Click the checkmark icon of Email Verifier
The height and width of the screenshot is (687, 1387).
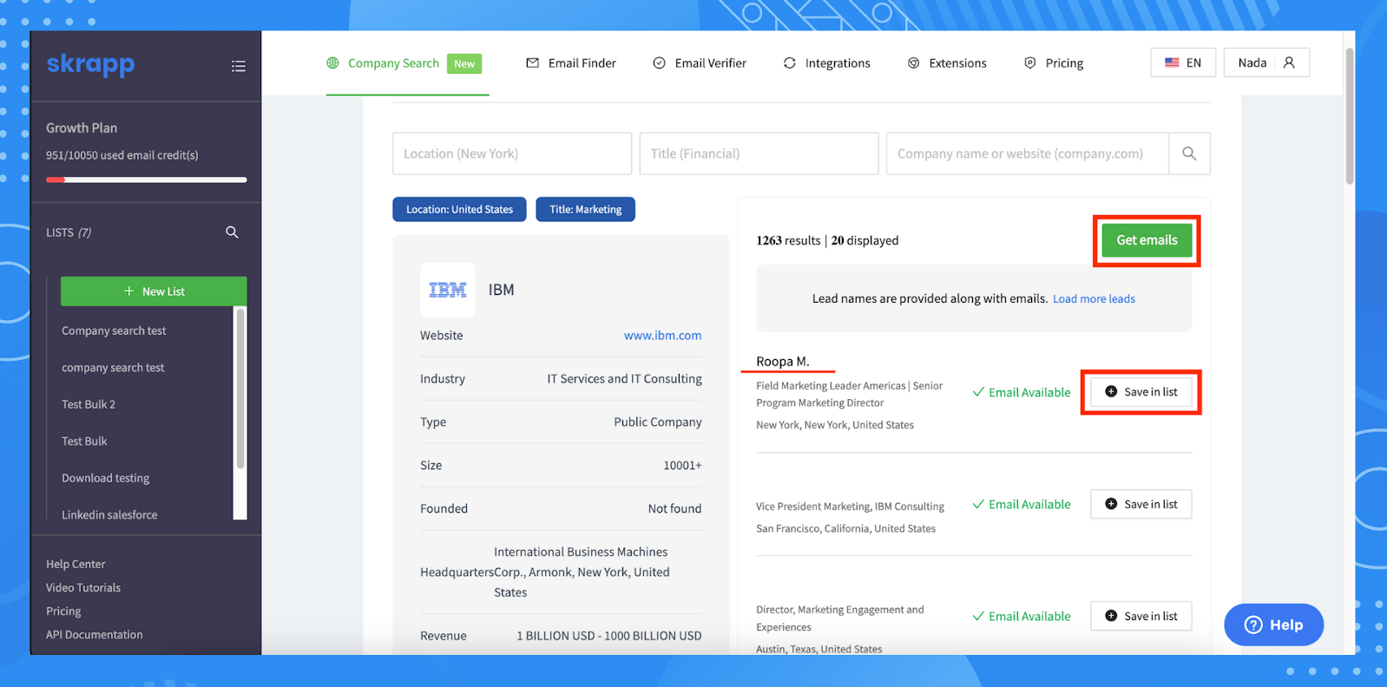(x=660, y=63)
